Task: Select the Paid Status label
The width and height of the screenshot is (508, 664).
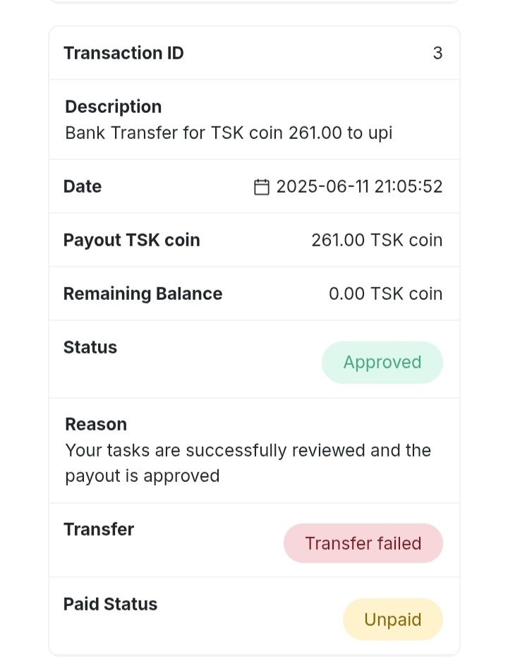Action: coord(110,604)
